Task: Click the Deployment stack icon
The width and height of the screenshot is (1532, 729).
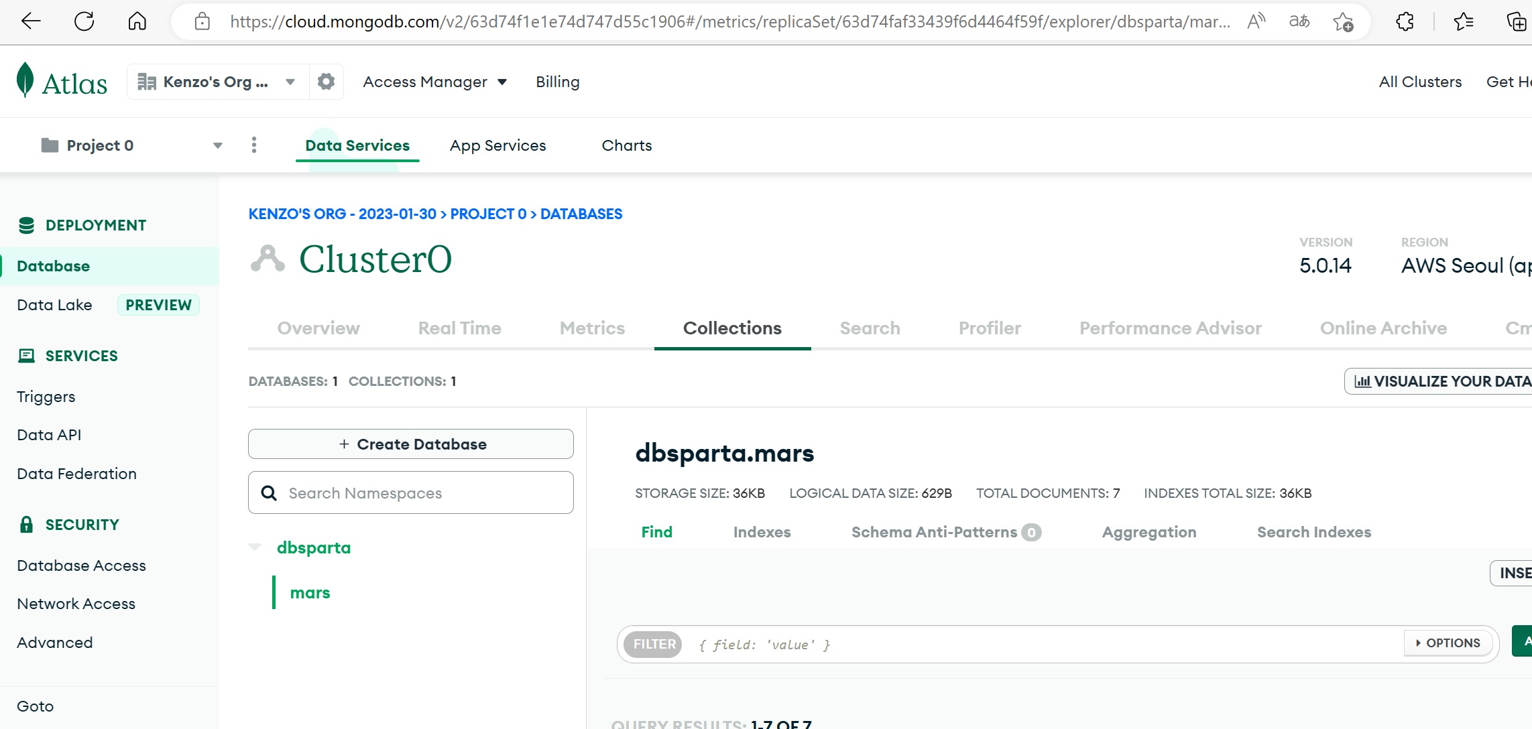Action: (26, 225)
